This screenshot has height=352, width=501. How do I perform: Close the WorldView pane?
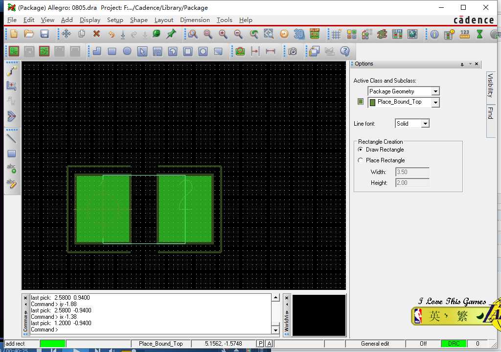(x=287, y=298)
